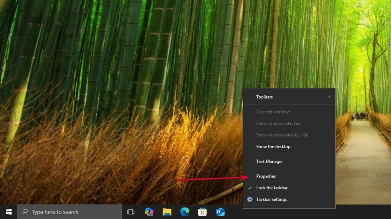Screen dimensions: 391x219
Task: Click Show the desktop
Action: pyautogui.click(x=273, y=147)
